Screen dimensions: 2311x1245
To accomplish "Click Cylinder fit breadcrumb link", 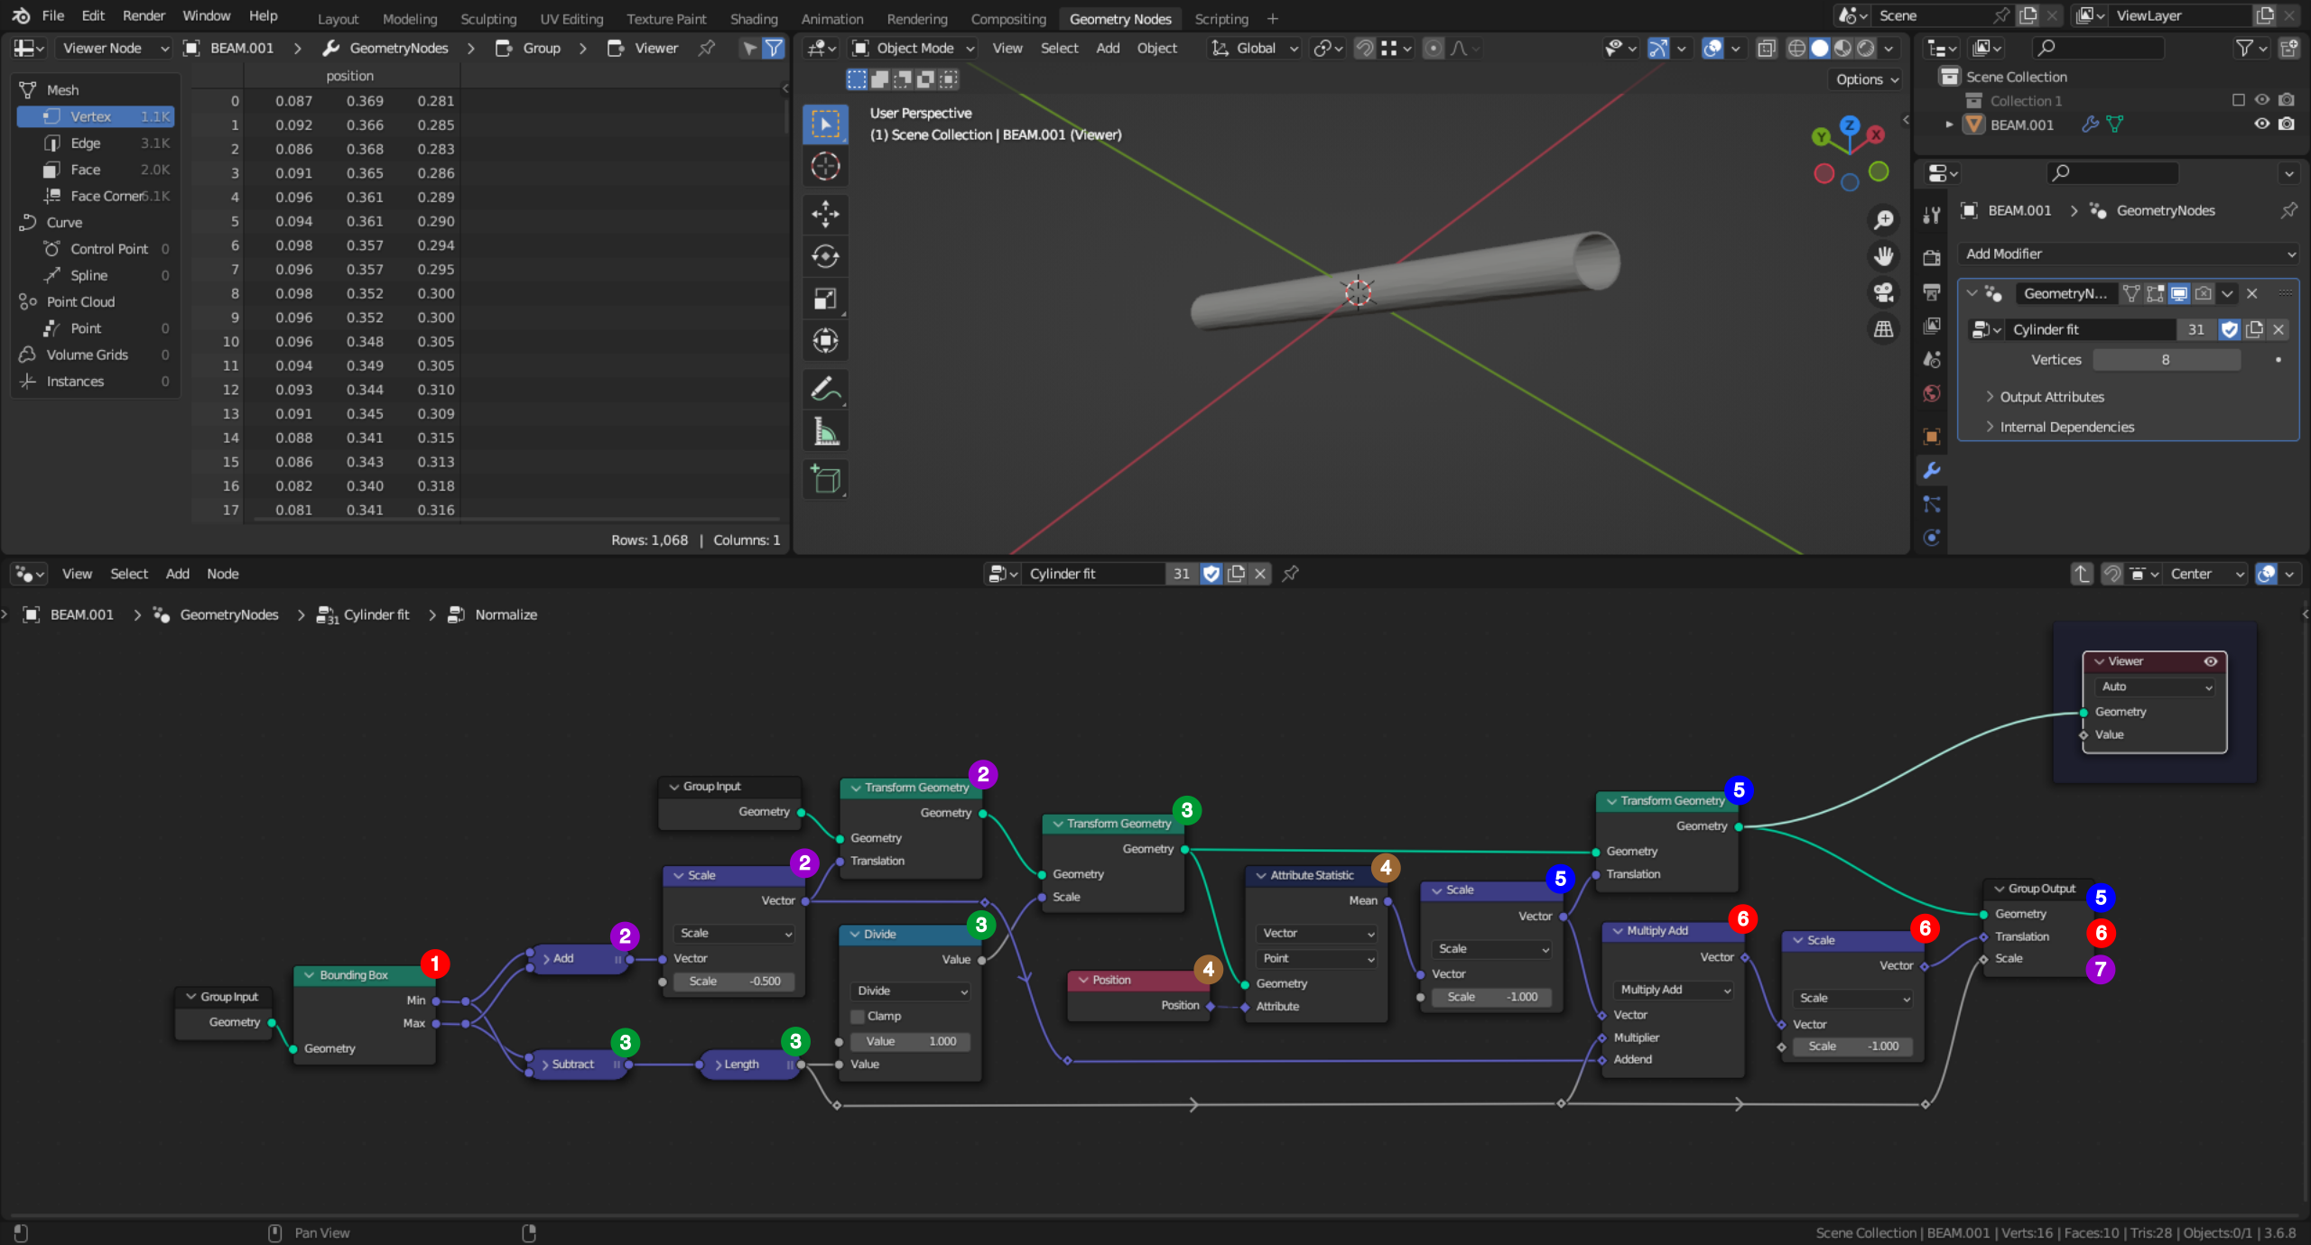I will coord(376,614).
